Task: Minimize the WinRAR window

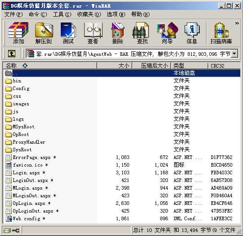Action: click(221, 6)
